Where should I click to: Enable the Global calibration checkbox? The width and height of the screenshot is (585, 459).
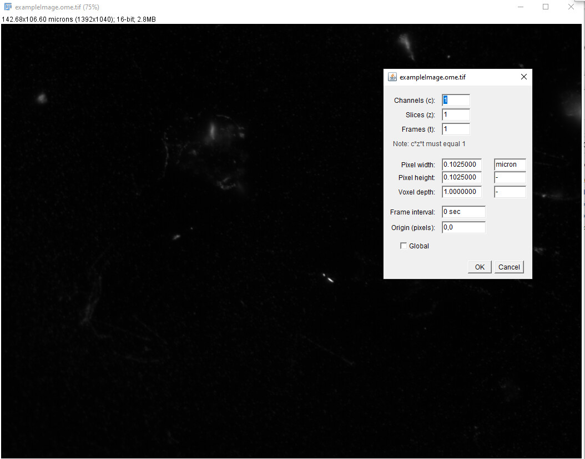click(404, 246)
